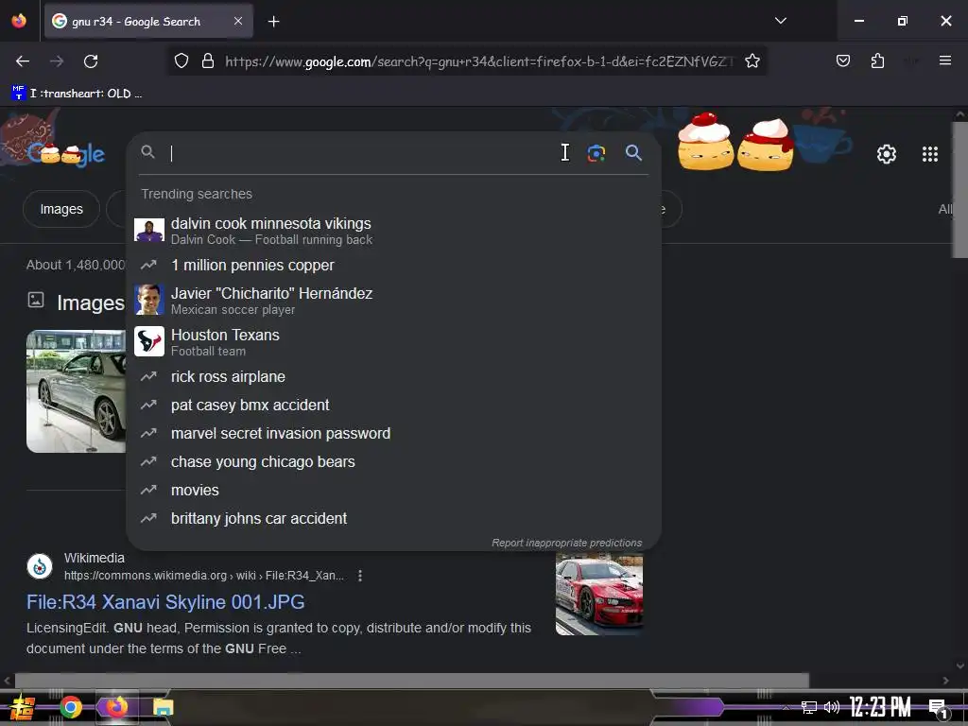
Task: Click the scrollbar down arrow
Action: click(960, 665)
